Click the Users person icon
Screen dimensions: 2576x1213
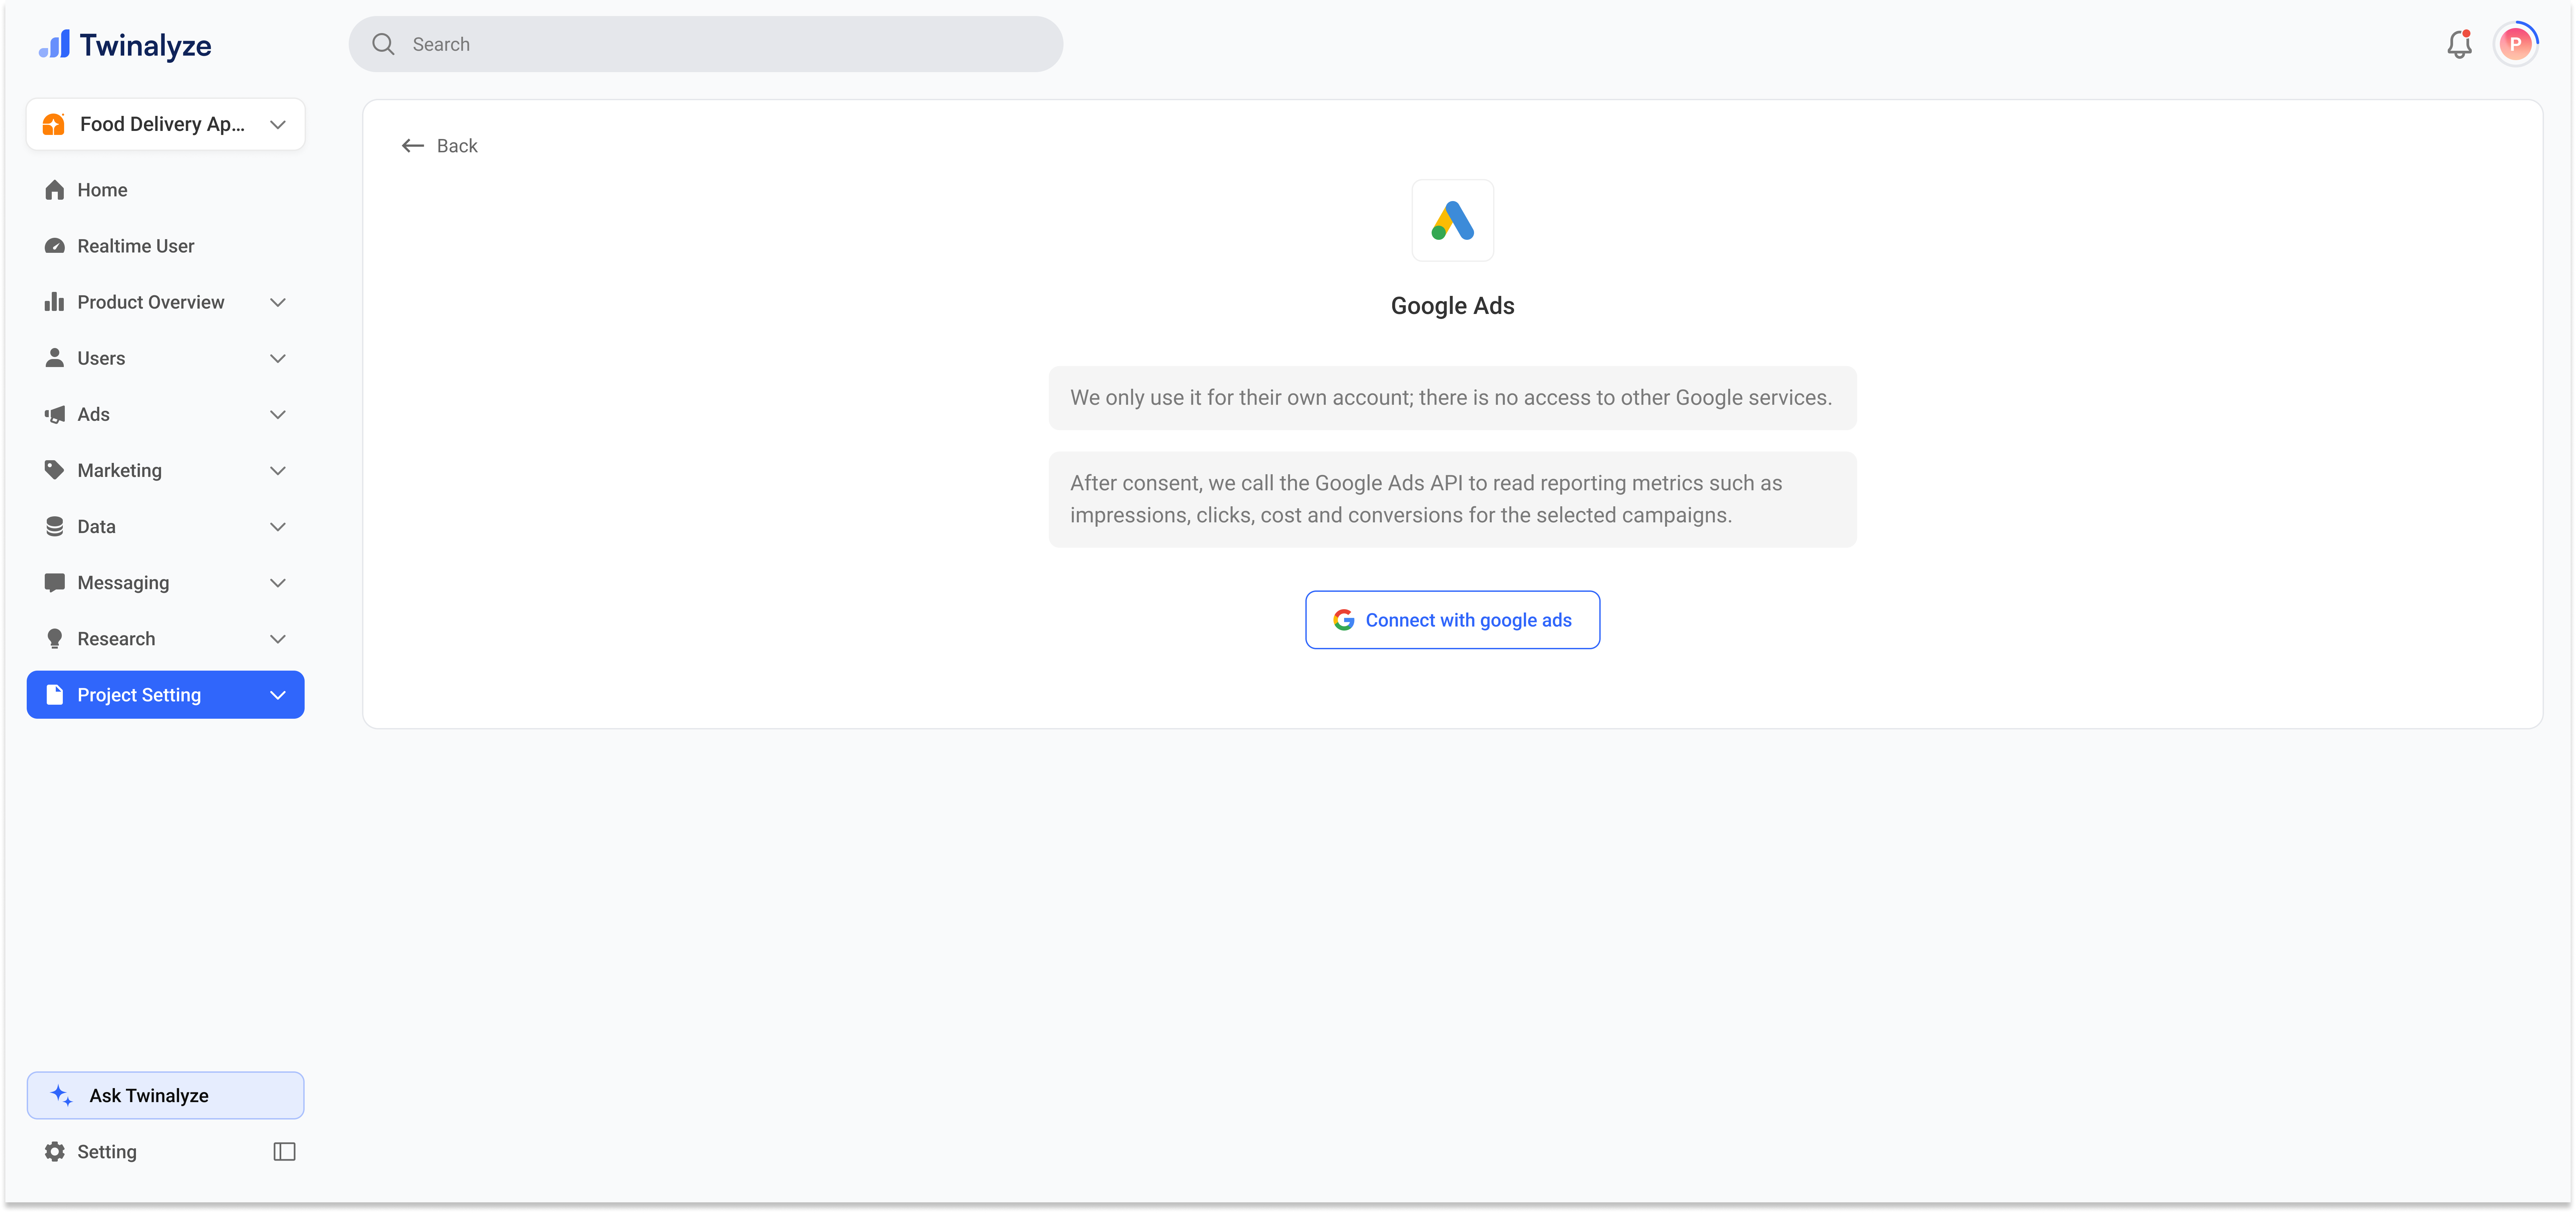coord(55,358)
